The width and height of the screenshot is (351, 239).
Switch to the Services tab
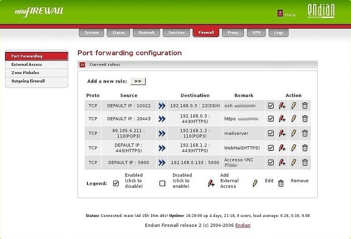coord(177,33)
